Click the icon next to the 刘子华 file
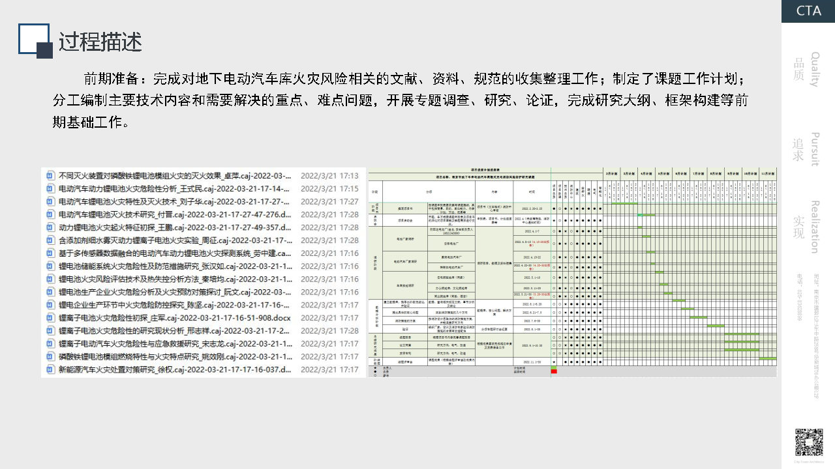 click(50, 202)
